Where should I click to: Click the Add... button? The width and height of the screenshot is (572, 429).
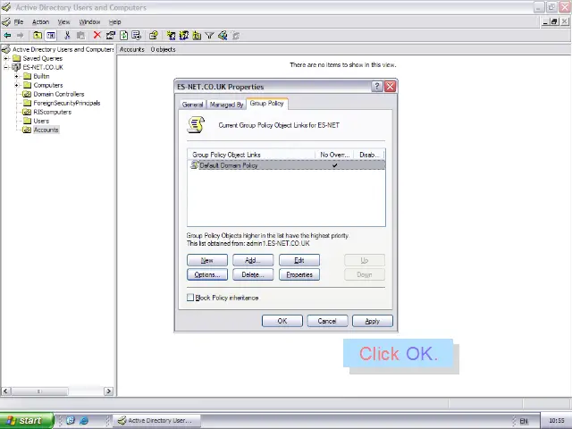pos(253,260)
